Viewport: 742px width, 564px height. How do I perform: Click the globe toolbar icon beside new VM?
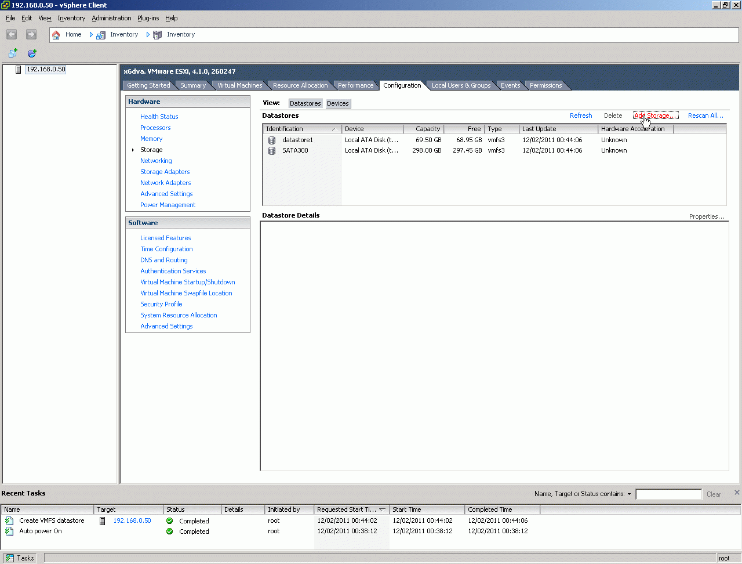[x=32, y=53]
